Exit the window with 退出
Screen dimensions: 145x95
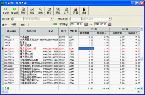(x=84, y=11)
